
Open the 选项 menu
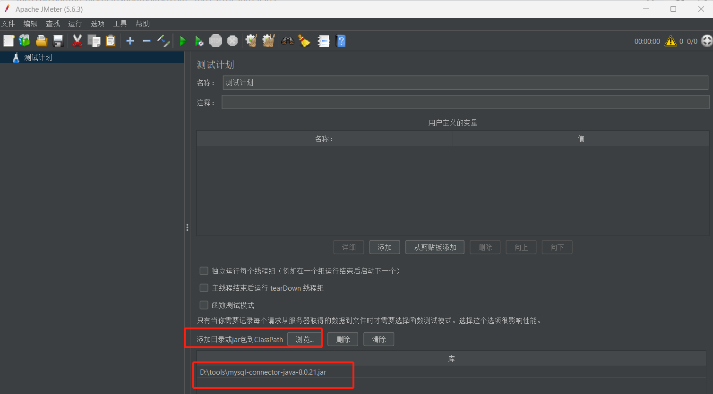[x=98, y=24]
